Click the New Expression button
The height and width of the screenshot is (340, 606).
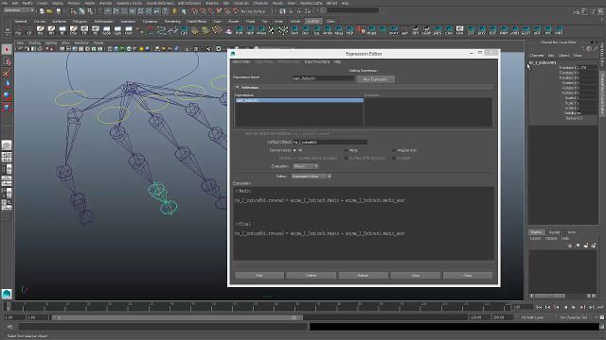[375, 79]
